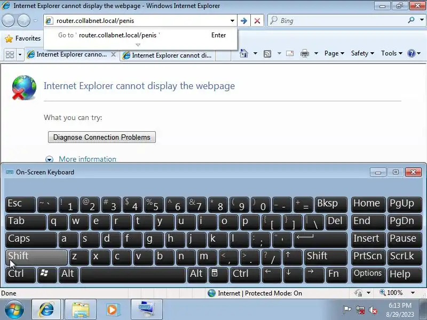Expand the More information section
The width and height of the screenshot is (427, 320).
81,159
